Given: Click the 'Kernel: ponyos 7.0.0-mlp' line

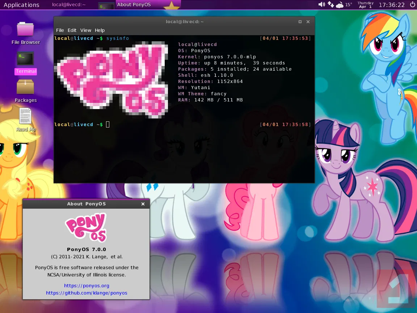Looking at the screenshot, I should (217, 57).
